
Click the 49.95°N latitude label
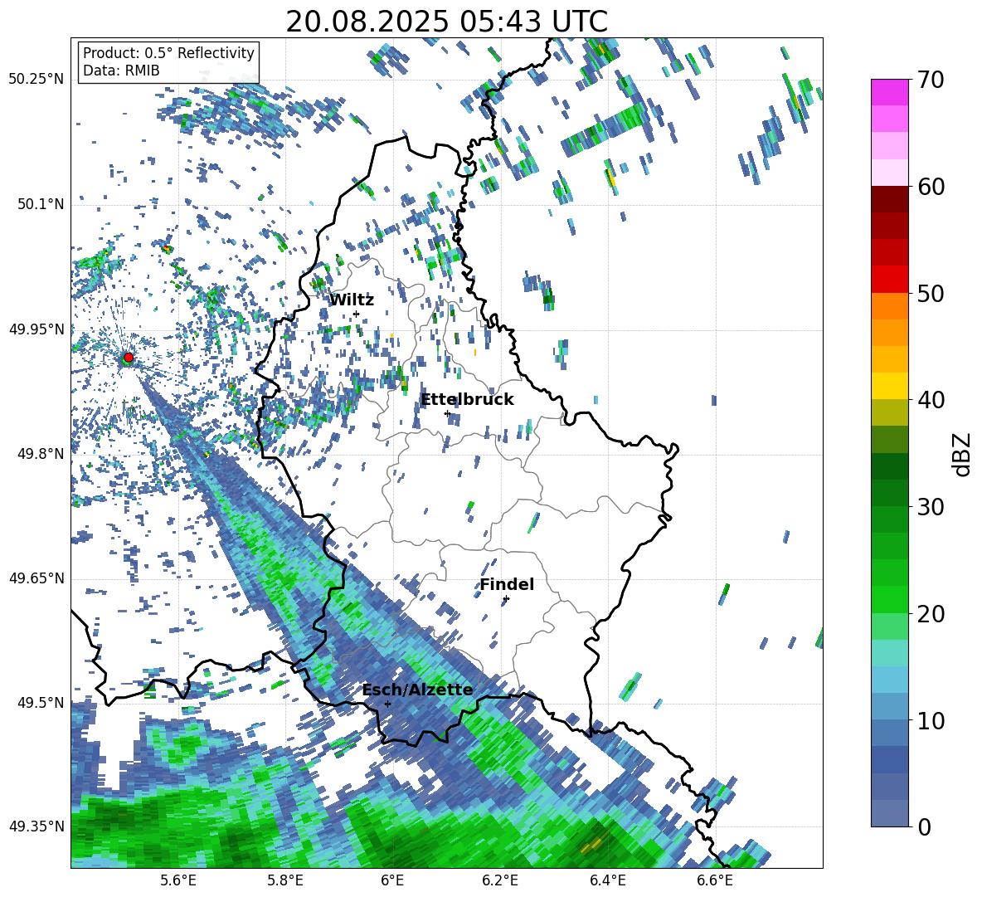coord(36,329)
